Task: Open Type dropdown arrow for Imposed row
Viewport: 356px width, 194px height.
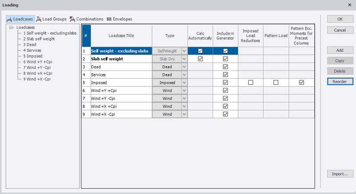Action: click(x=184, y=83)
